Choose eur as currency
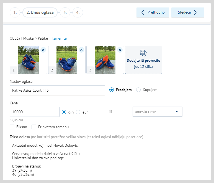The image size is (214, 183). [x=78, y=112]
